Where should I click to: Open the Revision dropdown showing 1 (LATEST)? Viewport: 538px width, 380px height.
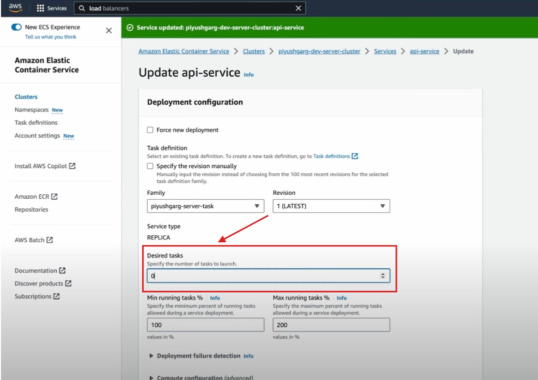click(331, 206)
